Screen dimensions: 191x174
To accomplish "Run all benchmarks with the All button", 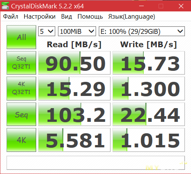I will 21,37.
